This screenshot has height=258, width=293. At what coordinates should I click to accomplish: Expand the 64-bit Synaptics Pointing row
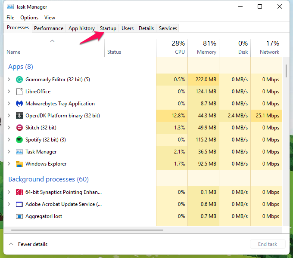(x=9, y=192)
